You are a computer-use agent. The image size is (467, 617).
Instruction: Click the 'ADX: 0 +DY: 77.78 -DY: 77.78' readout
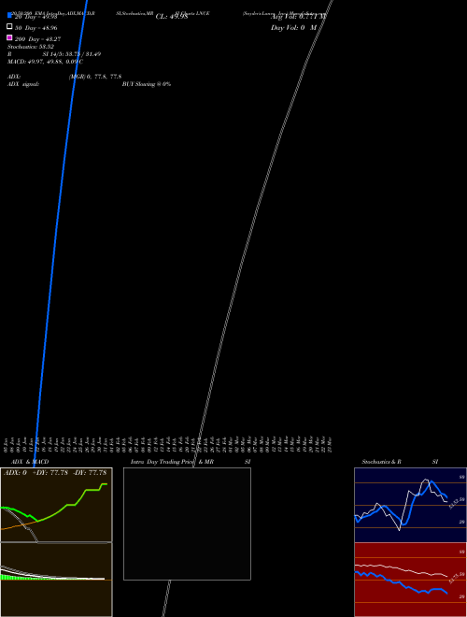[55, 473]
